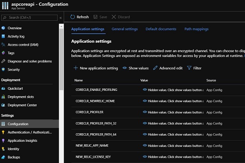245x163 pixels.
Task: Click the Deployment Center icon
Action: [x=3, y=105]
